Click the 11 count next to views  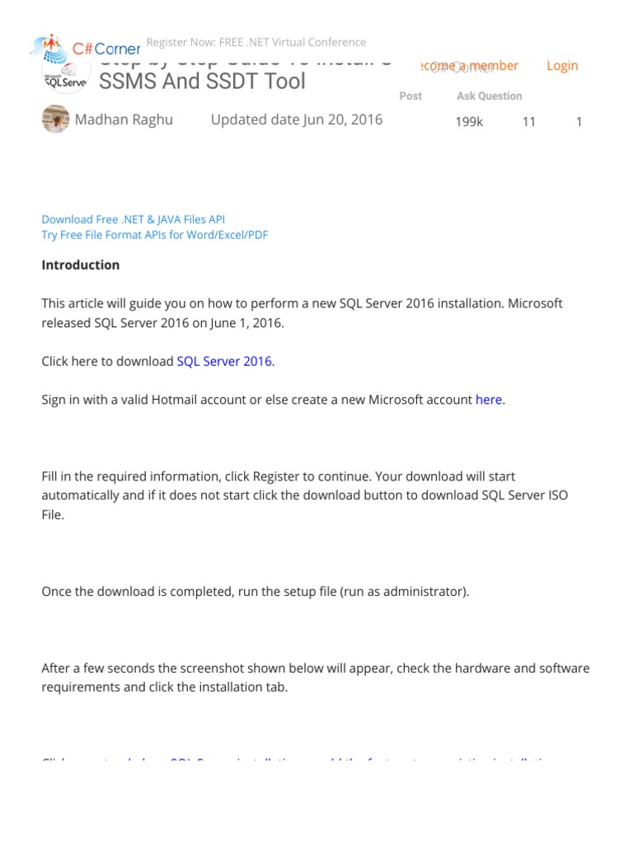click(529, 122)
